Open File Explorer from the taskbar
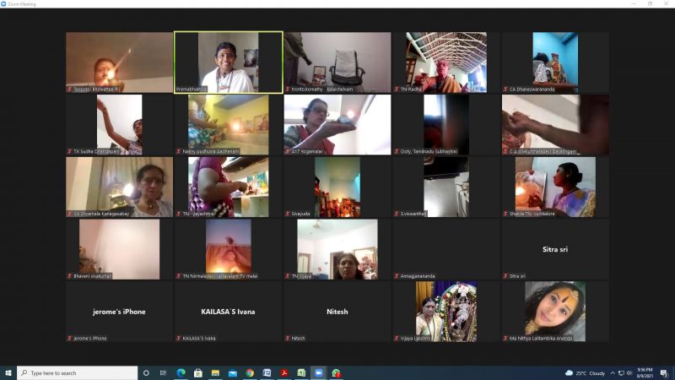 (215, 372)
